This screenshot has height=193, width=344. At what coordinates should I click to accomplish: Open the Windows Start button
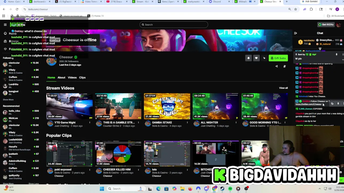102,189
